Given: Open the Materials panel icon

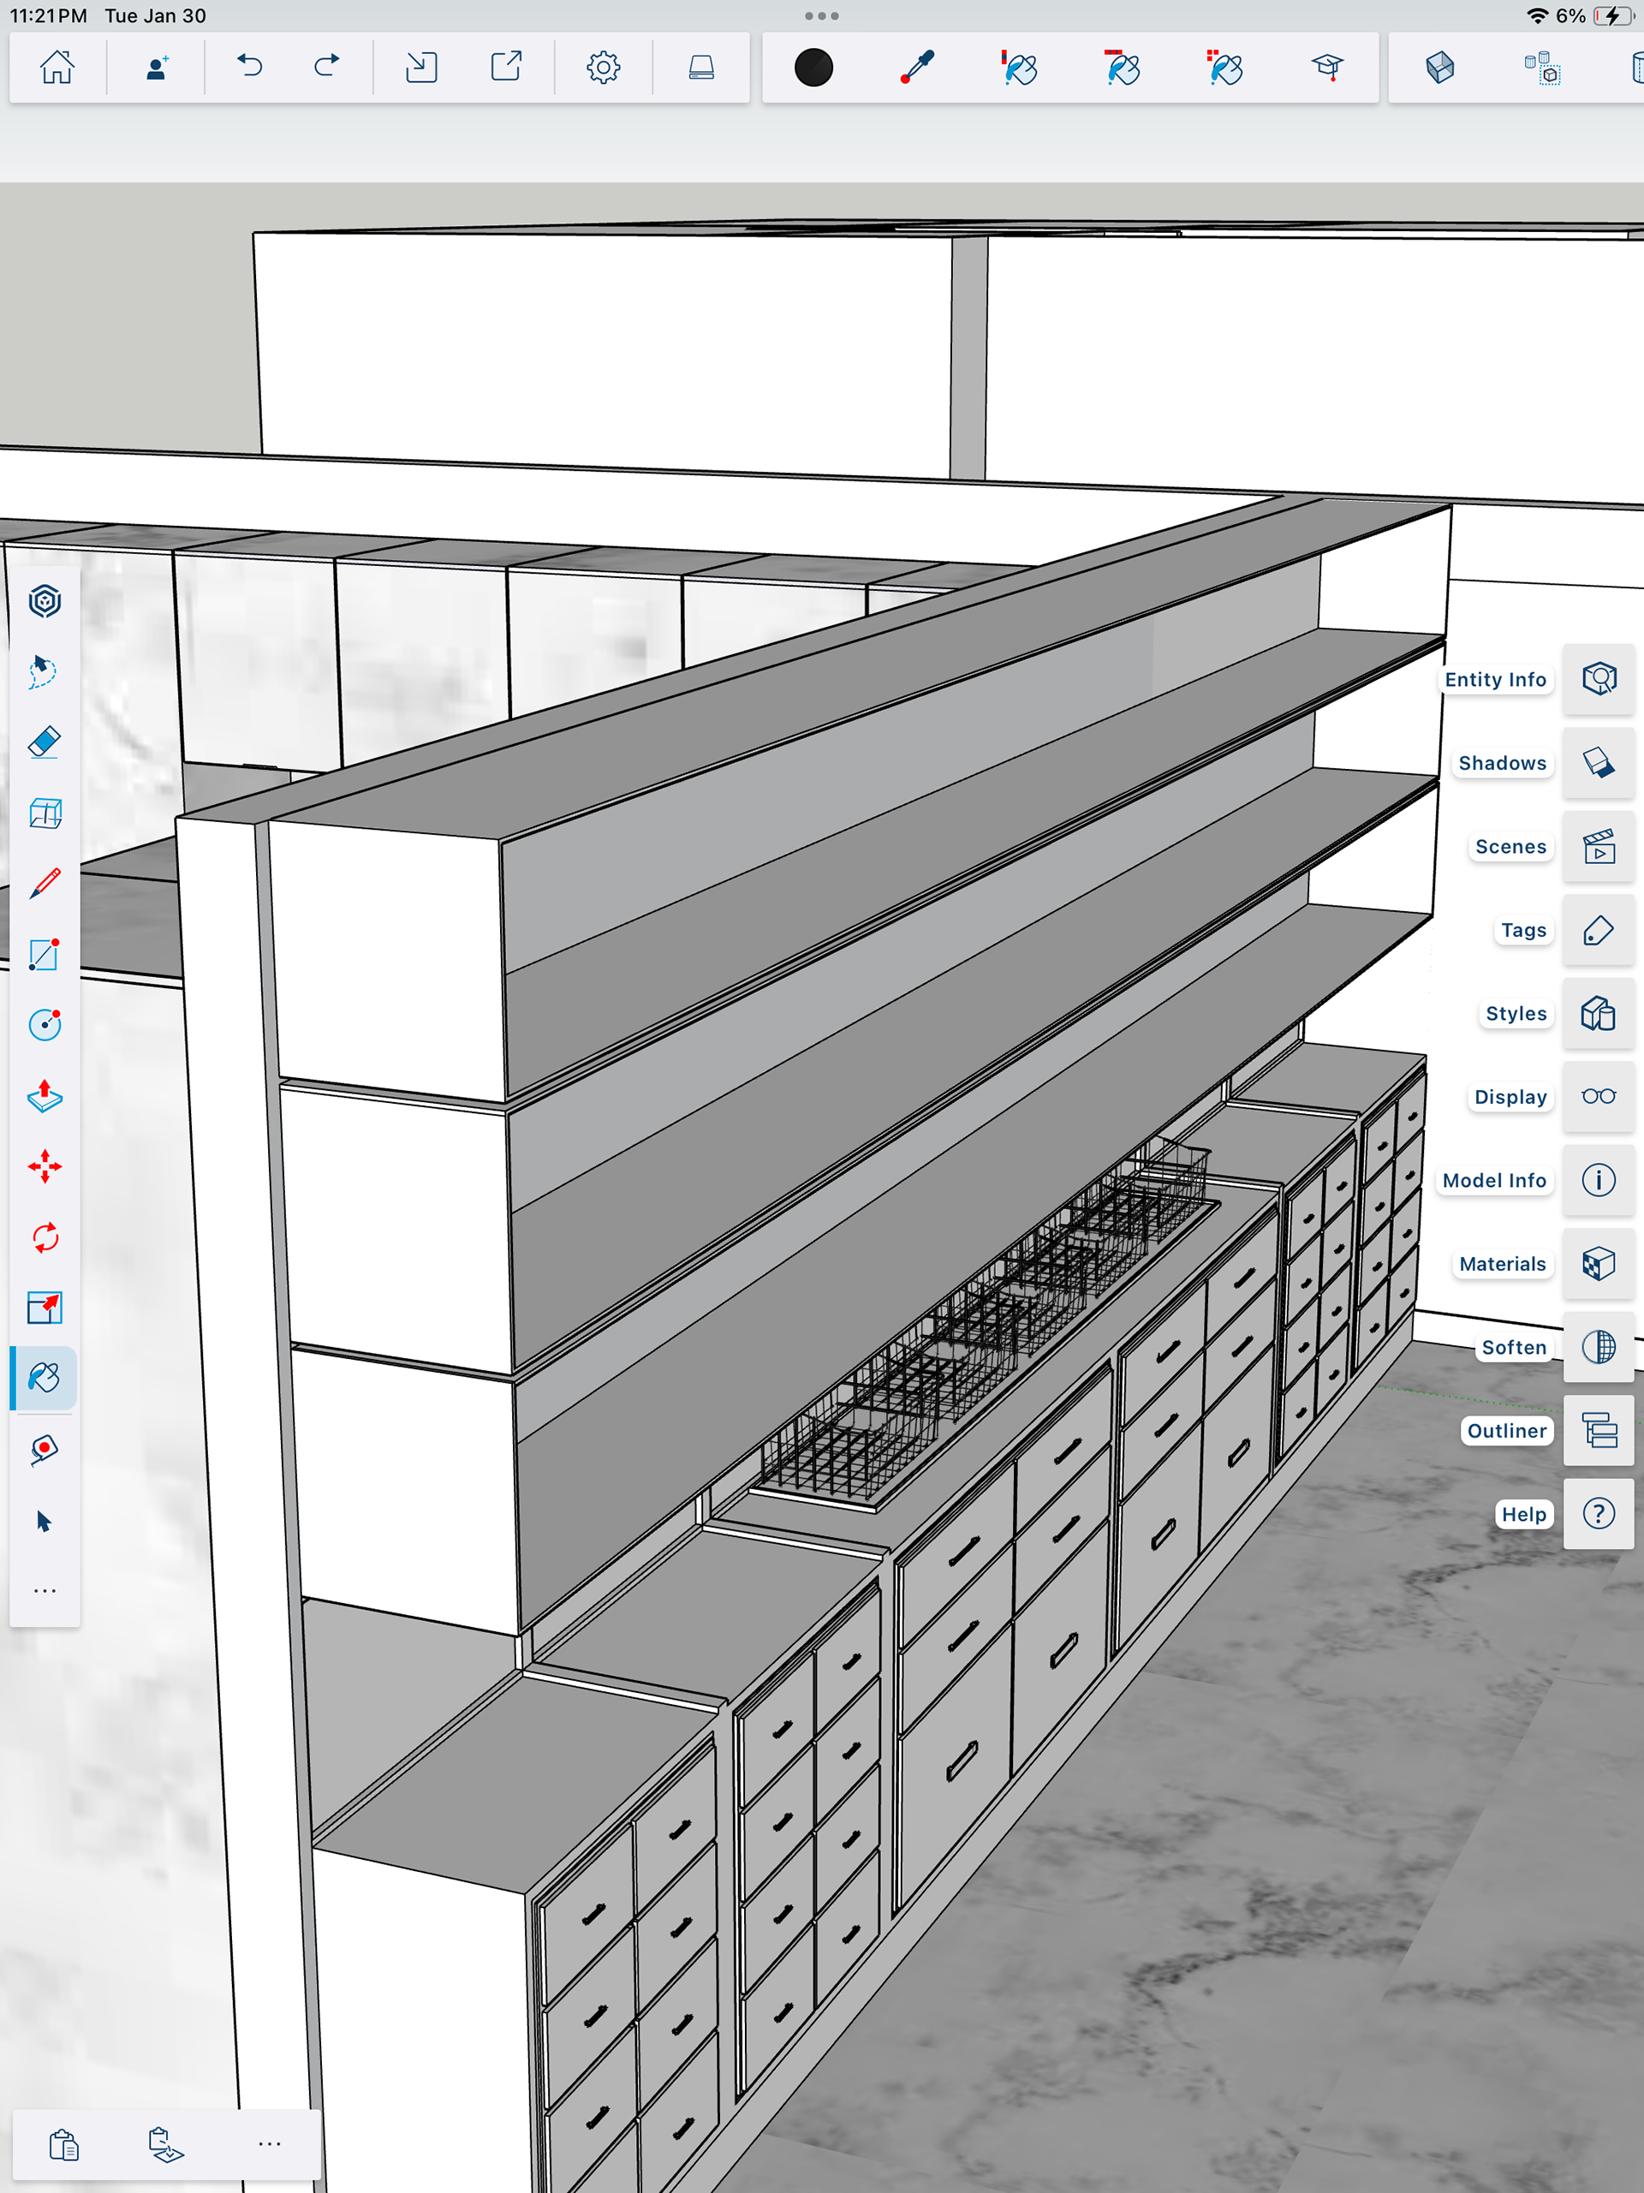Looking at the screenshot, I should [x=1598, y=1264].
